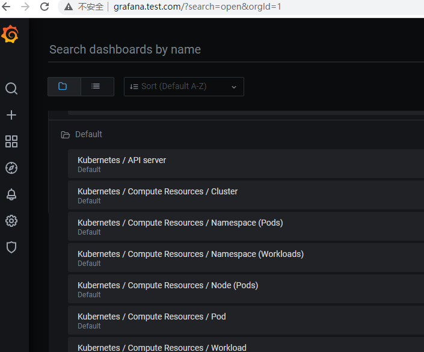Open the Dashboards four-squares icon

click(x=11, y=141)
